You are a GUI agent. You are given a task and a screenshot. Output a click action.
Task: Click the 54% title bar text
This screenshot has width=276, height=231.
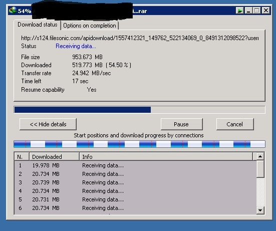point(25,11)
